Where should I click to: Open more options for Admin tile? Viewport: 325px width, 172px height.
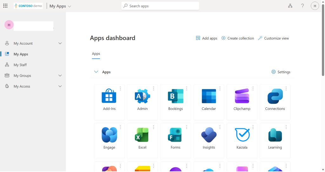click(x=153, y=88)
